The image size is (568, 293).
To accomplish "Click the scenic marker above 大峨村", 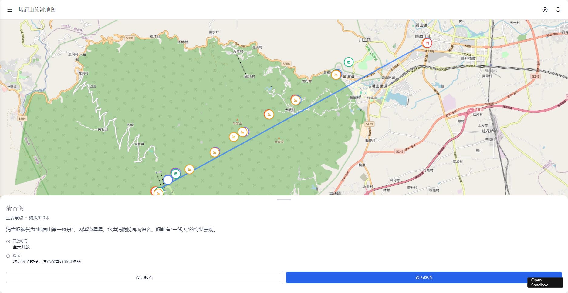I will click(x=295, y=100).
